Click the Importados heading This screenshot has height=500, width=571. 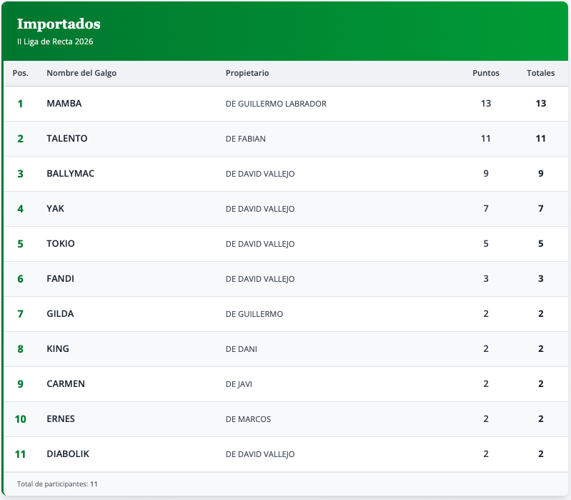(59, 24)
